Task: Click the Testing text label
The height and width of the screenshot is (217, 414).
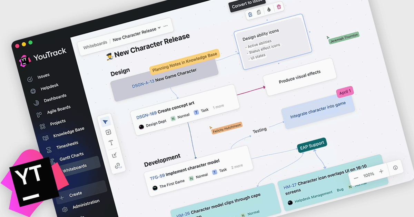Action: [259, 130]
